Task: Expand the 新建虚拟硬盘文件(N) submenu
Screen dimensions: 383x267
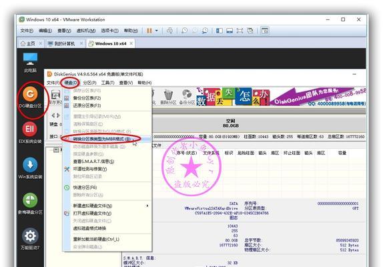Action: coord(107,206)
